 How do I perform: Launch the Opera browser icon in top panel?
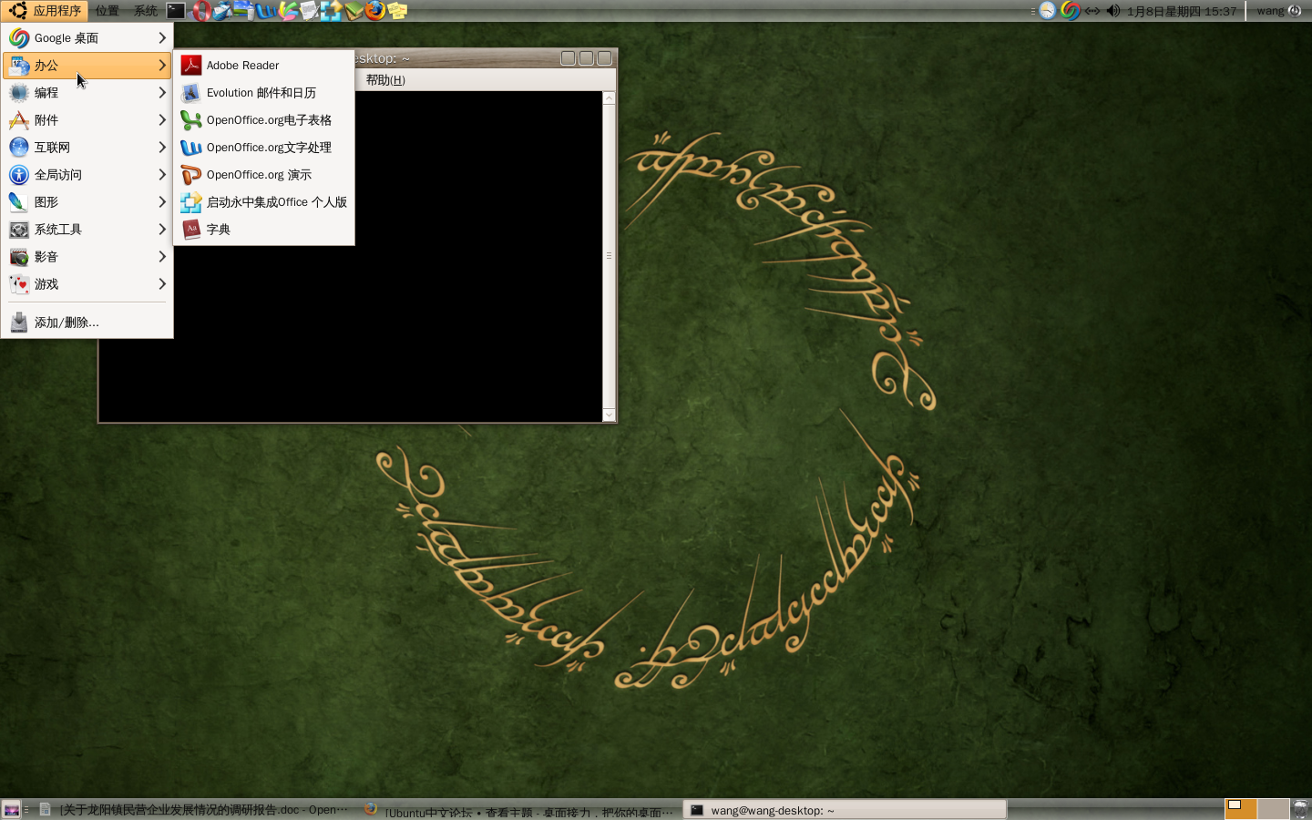(x=201, y=11)
